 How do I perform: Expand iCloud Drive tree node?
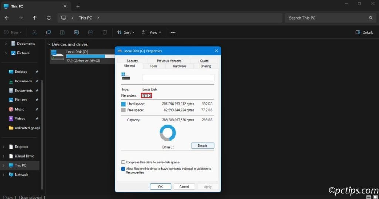[3, 156]
